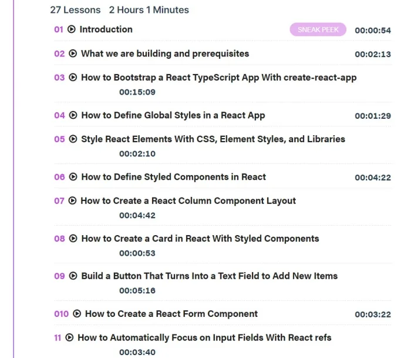
Task: Open How to Create a React Form Component
Action: point(171,314)
